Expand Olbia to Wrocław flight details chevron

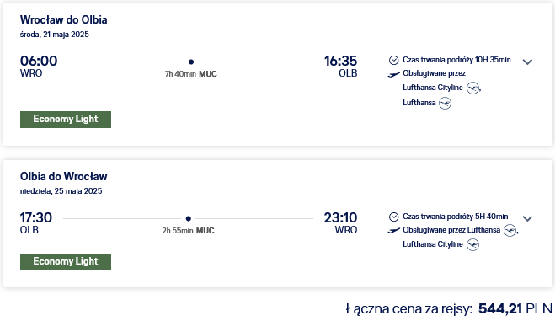click(527, 219)
